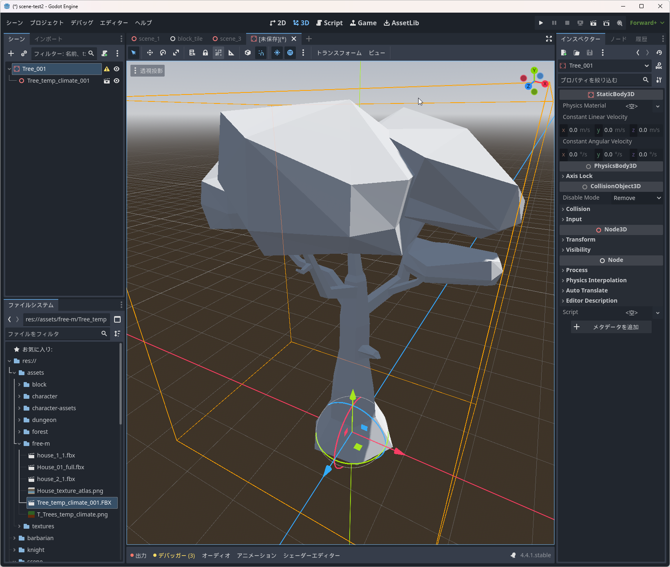The width and height of the screenshot is (670, 567).
Task: Open the プロジェクト menu
Action: tap(46, 23)
